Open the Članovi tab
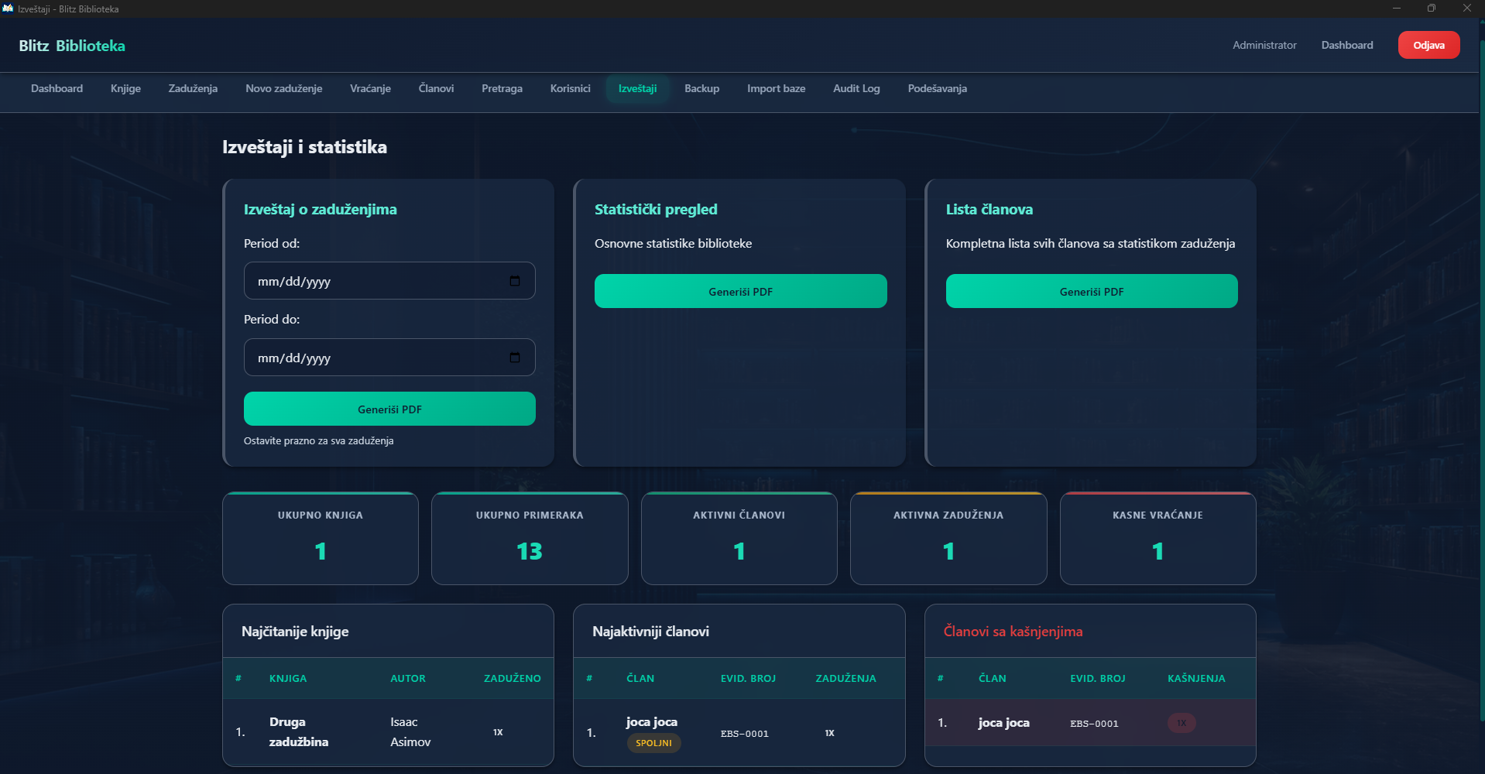The height and width of the screenshot is (774, 1485). pos(436,88)
